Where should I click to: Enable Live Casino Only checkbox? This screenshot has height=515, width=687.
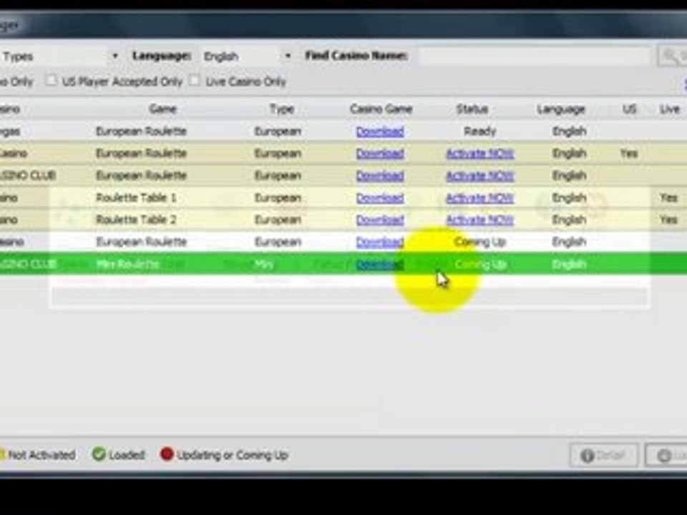[x=195, y=81]
